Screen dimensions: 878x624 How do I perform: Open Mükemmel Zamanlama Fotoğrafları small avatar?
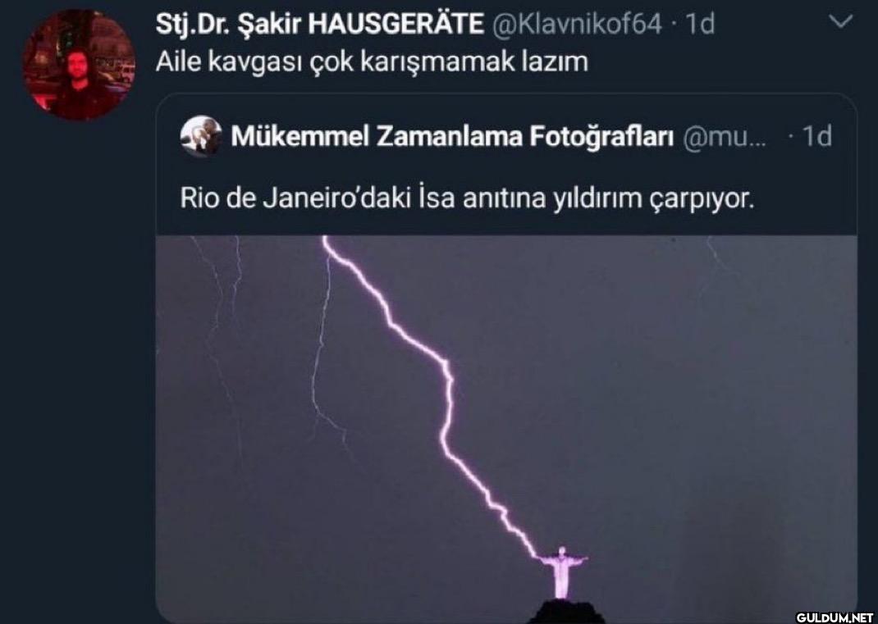click(x=201, y=136)
